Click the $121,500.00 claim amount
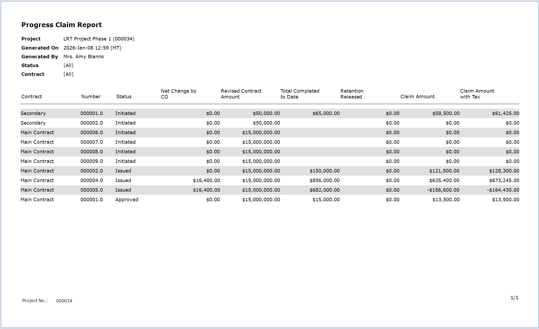The image size is (539, 329). [444, 171]
